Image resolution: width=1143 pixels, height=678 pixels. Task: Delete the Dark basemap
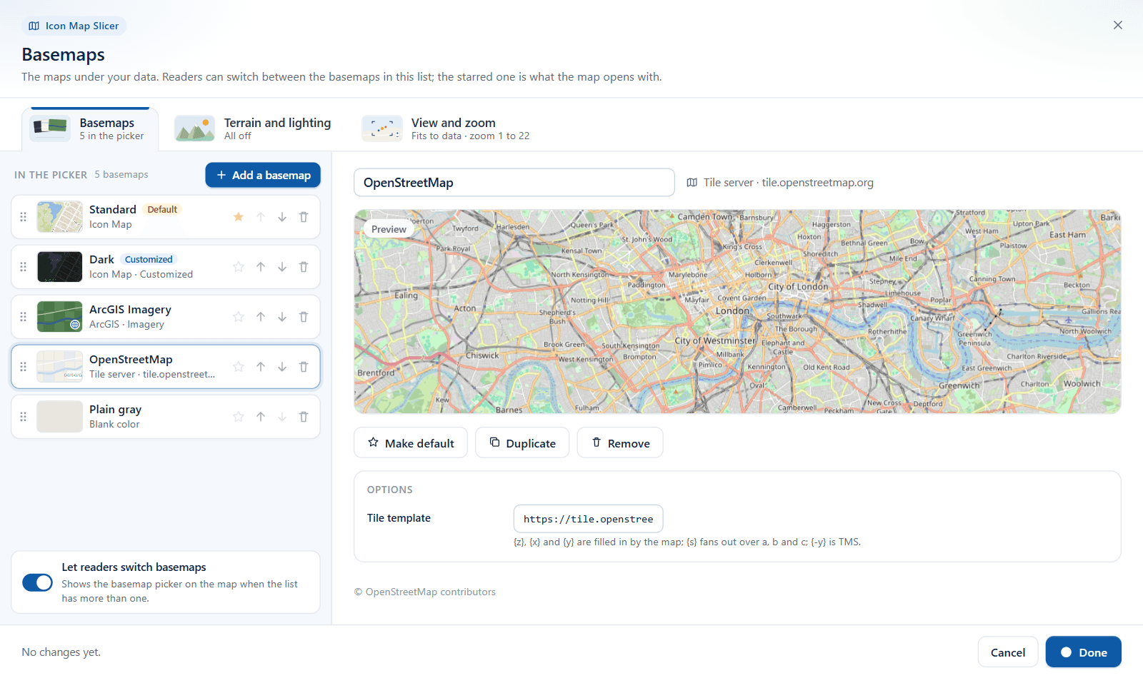pos(304,267)
